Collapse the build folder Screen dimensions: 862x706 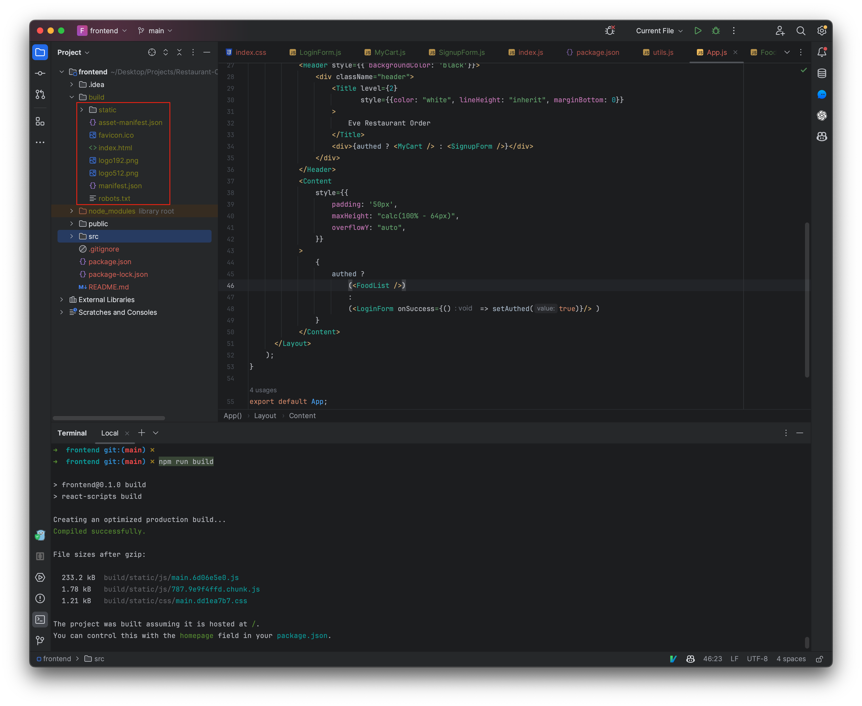point(72,97)
